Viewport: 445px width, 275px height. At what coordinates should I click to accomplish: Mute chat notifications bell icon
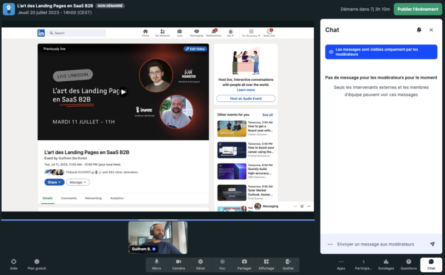[x=419, y=30]
